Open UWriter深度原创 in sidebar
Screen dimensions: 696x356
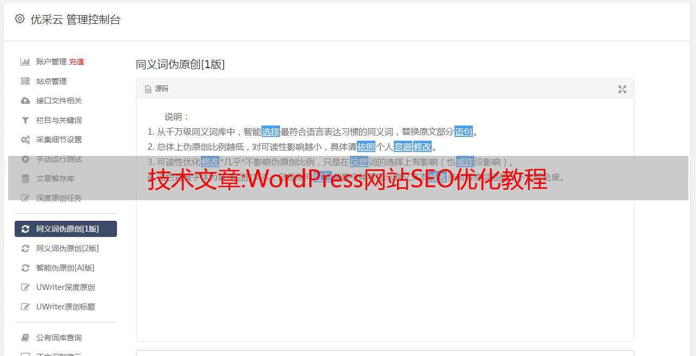[x=66, y=287]
